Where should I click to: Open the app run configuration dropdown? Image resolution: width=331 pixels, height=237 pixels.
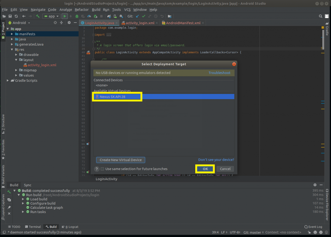coord(51,16)
